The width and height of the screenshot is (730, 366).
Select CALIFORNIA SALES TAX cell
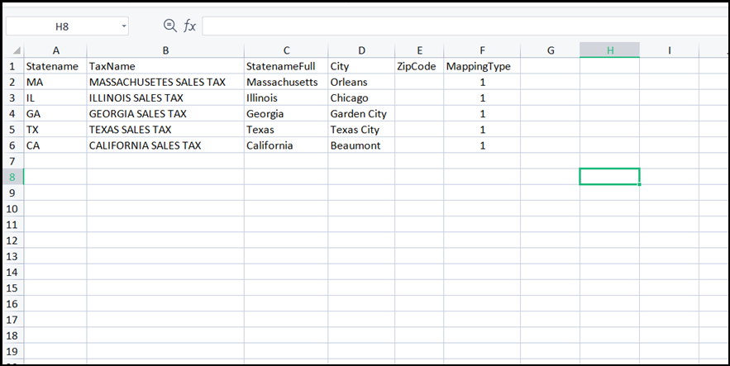[x=165, y=145]
